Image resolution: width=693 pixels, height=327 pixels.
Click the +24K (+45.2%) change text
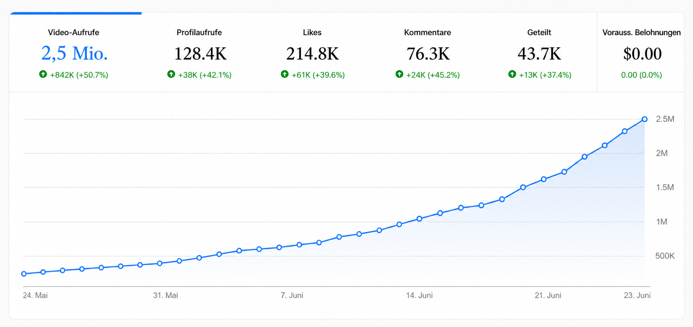(433, 75)
